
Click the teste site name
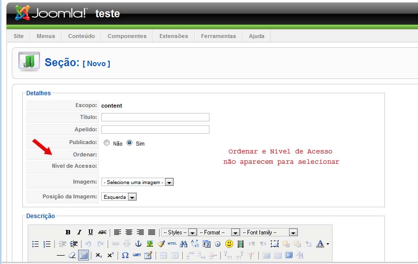click(108, 14)
